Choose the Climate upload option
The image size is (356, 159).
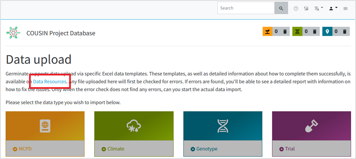point(116,149)
